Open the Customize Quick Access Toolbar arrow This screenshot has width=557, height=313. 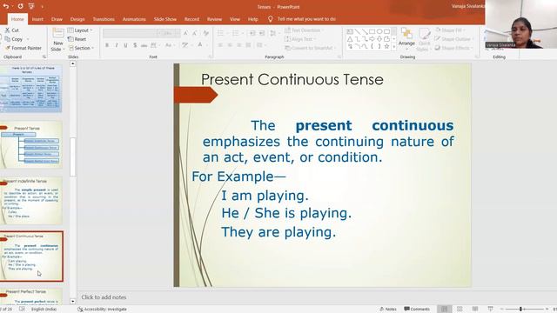pyautogui.click(x=43, y=7)
